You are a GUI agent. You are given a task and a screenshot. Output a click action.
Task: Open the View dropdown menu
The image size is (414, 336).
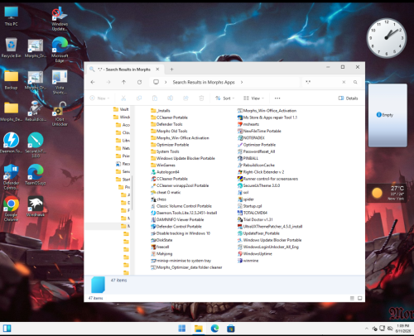[x=253, y=98]
